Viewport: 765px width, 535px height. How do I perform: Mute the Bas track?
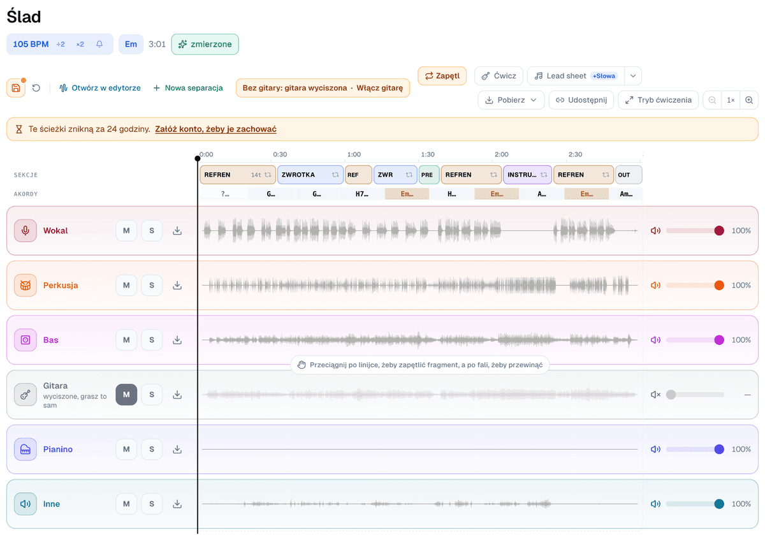[126, 340]
